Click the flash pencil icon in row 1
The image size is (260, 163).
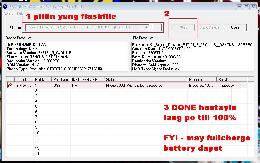(x=10, y=85)
